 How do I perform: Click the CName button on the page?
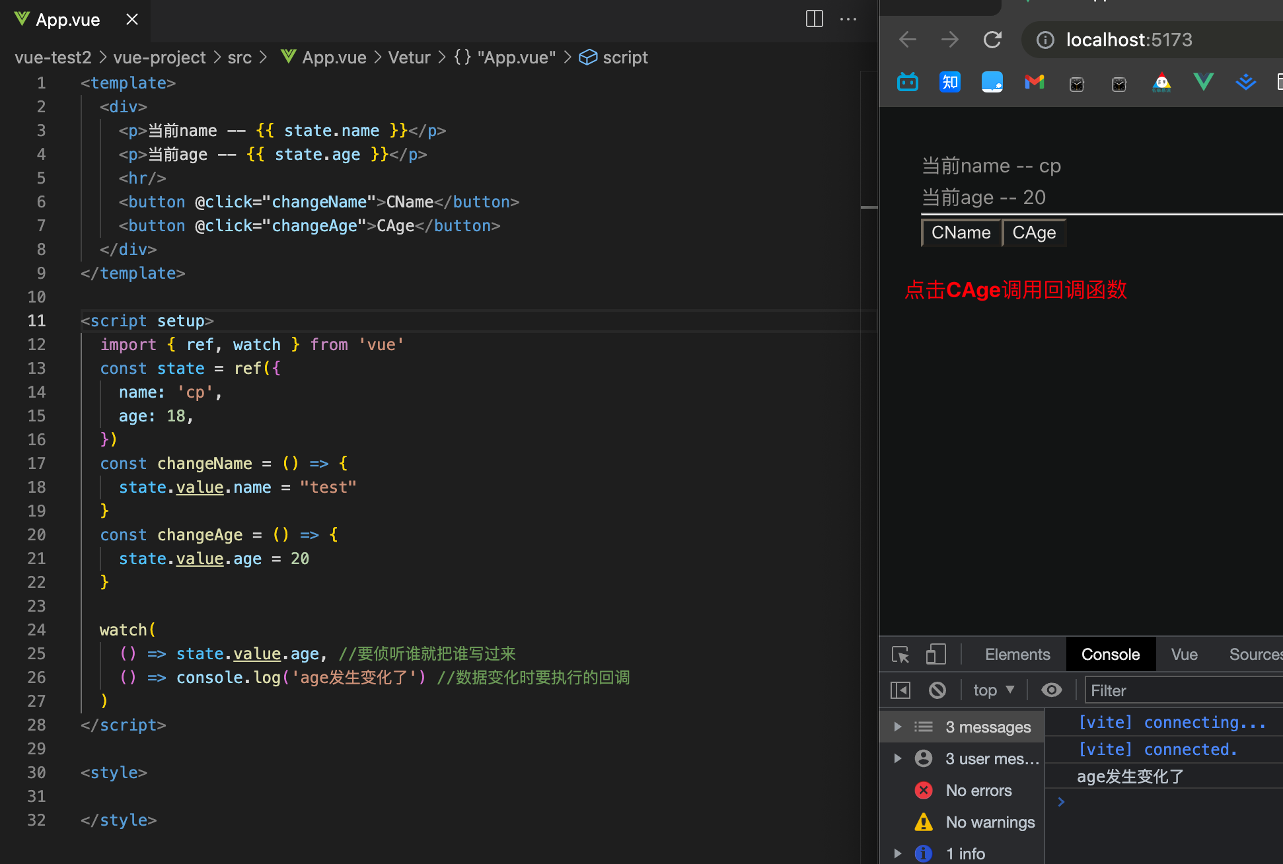[x=961, y=233]
